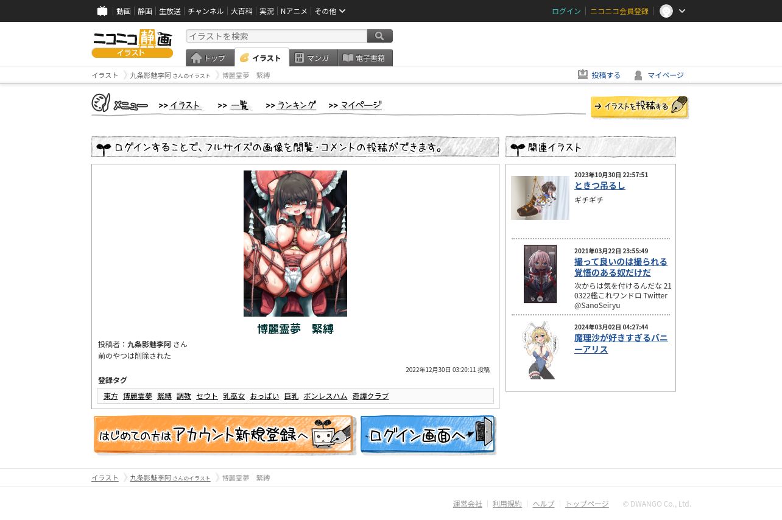Open 撮って良いのは撮られる覚悟のある奴だけだ title link
The height and width of the screenshot is (520, 782).
(x=621, y=267)
